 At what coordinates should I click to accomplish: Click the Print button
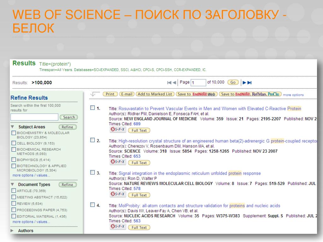(110, 94)
